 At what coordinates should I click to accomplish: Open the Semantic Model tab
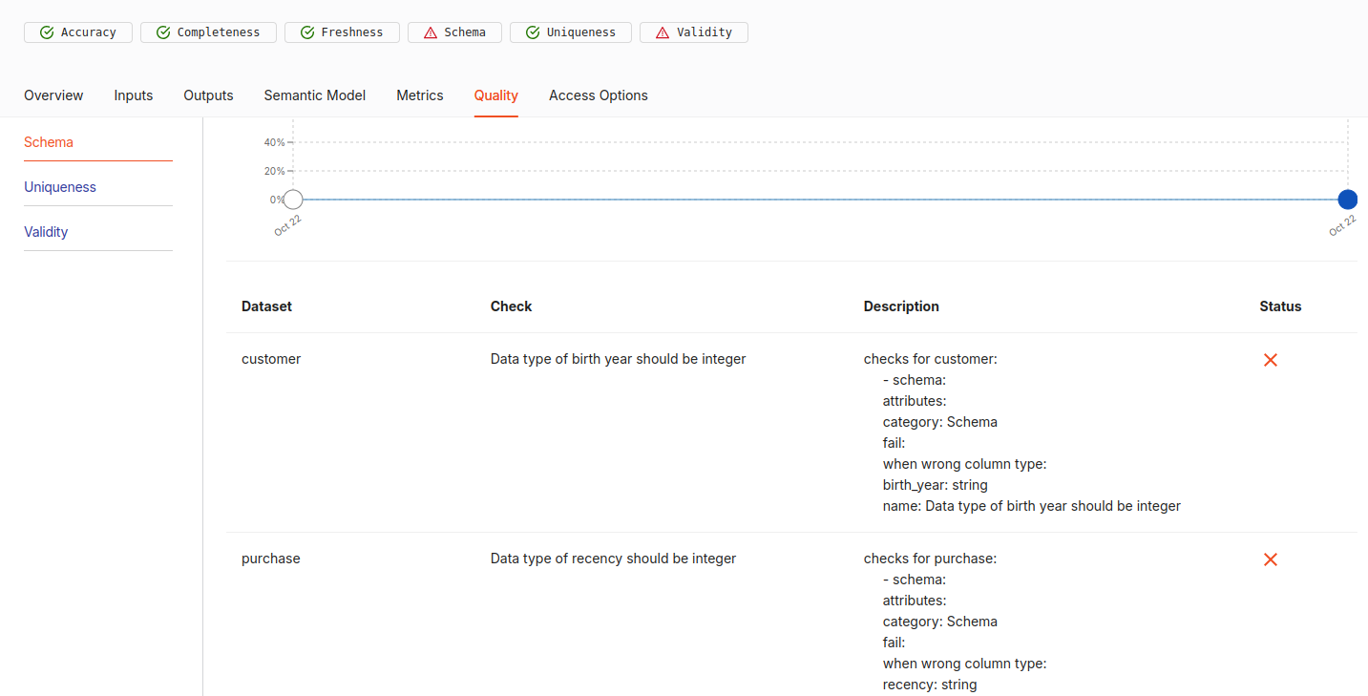click(x=315, y=95)
